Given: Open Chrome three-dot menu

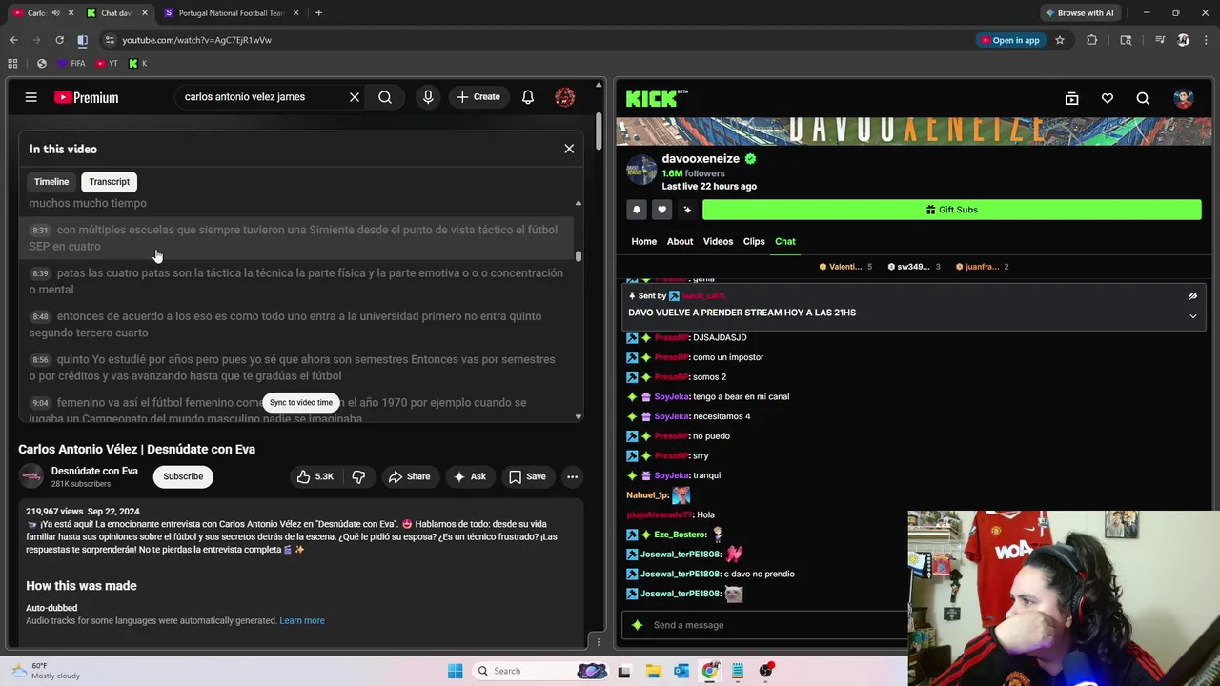Looking at the screenshot, I should tap(1206, 40).
